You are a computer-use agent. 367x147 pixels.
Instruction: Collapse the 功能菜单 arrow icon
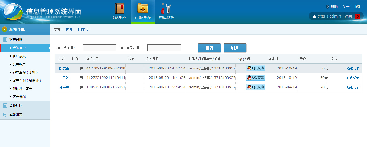point(5,29)
